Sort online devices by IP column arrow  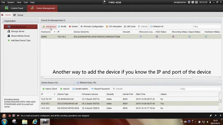pyautogui.click(x=55, y=94)
